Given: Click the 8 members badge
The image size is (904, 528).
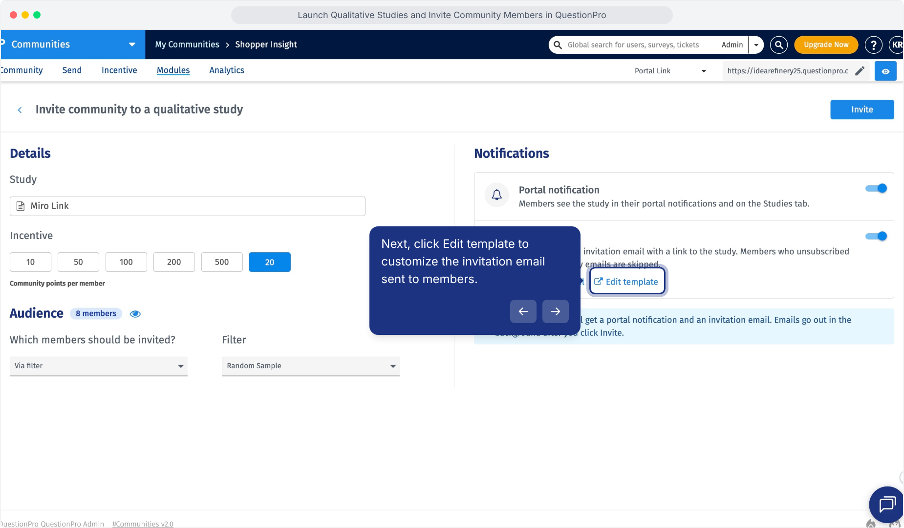Looking at the screenshot, I should tap(96, 313).
